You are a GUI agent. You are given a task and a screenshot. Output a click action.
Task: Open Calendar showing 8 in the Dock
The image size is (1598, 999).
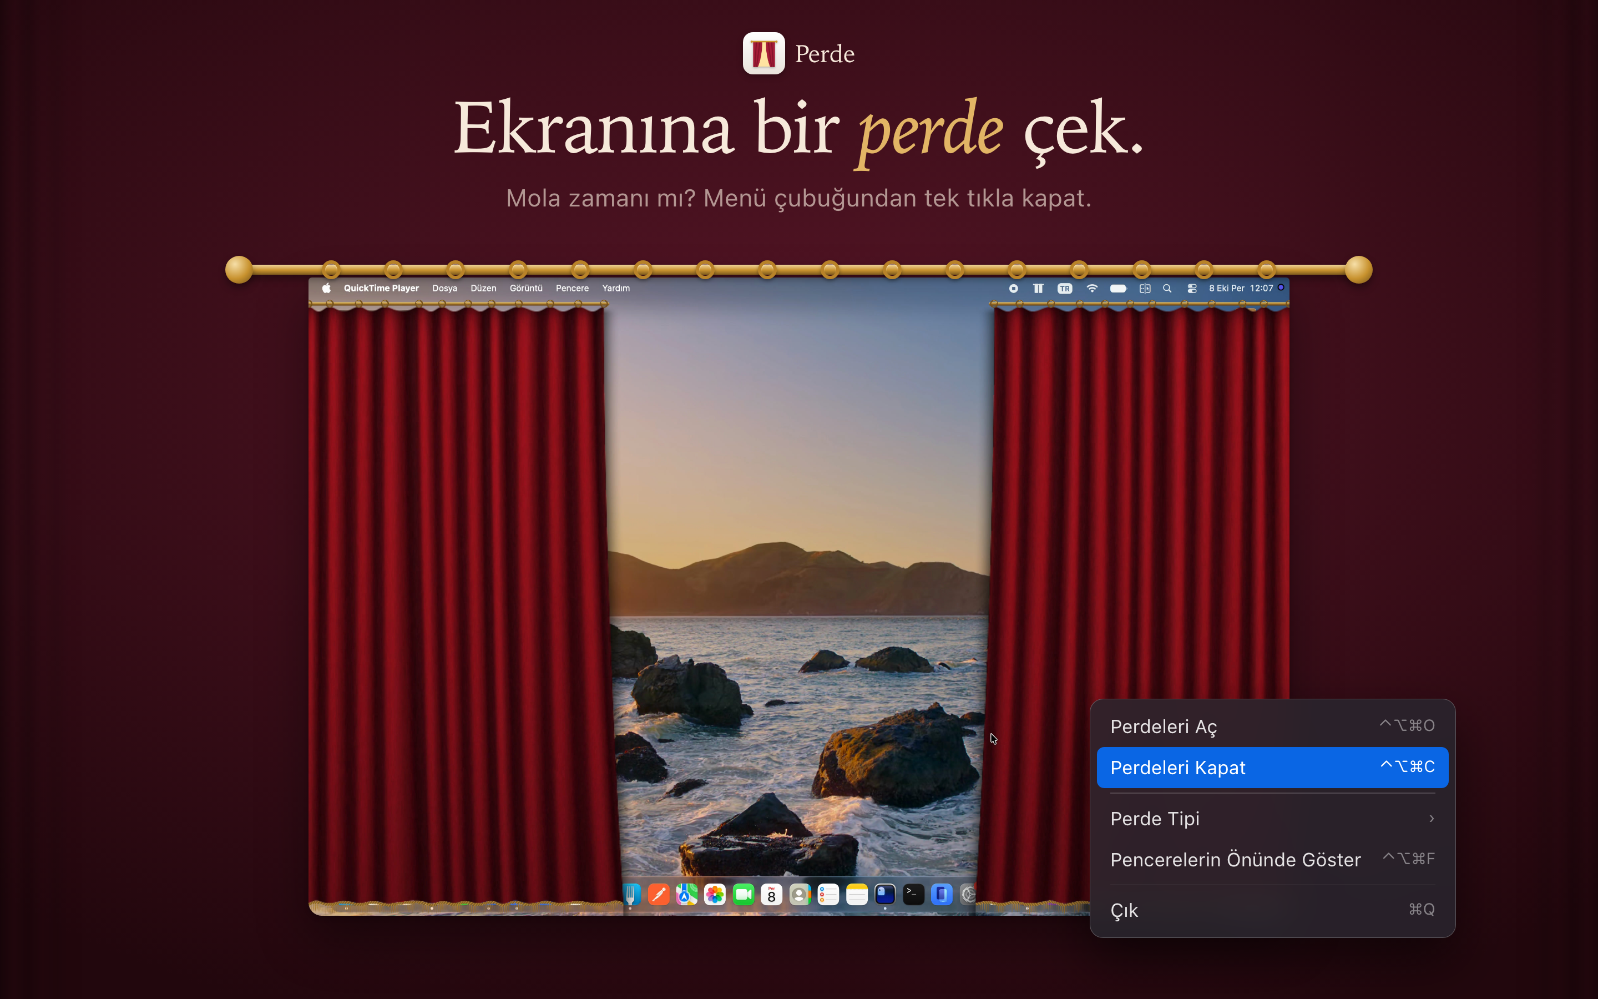click(x=771, y=895)
